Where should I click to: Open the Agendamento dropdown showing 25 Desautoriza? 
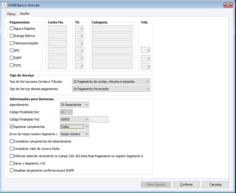(74, 105)
